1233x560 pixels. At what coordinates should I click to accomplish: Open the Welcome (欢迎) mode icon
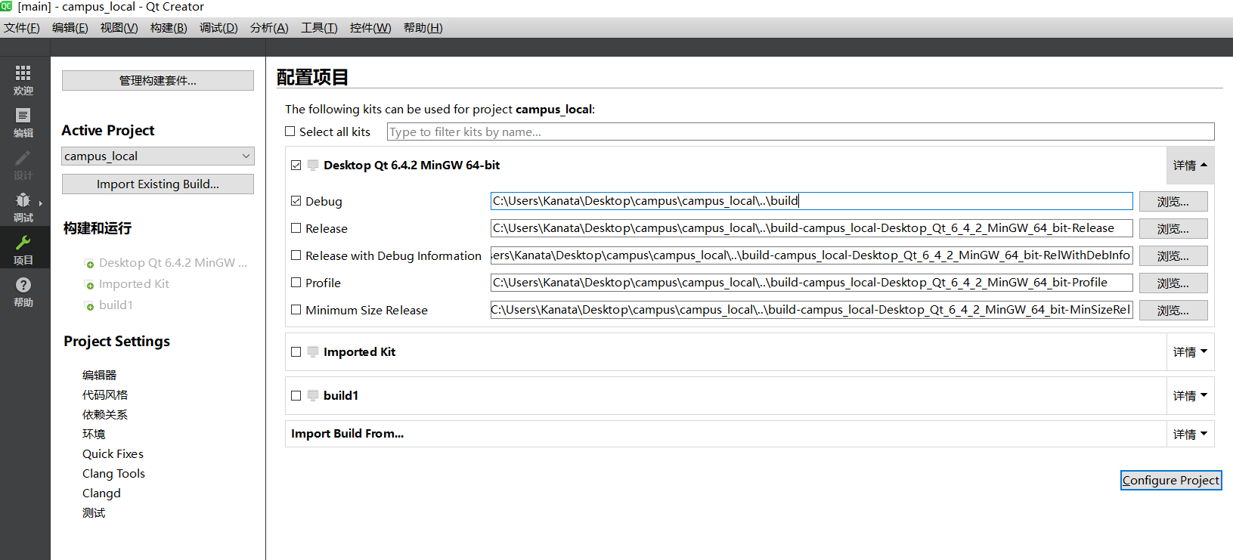pos(23,73)
